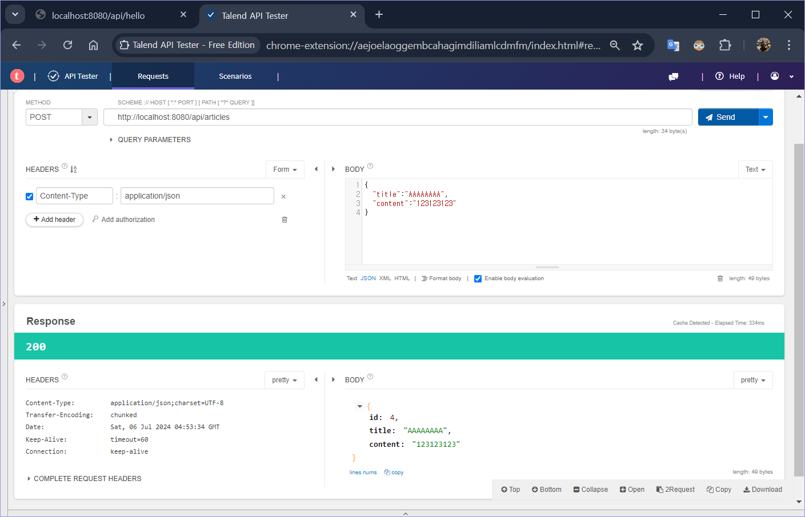Click the response BODY help icon
This screenshot has height=517, width=805.
pyautogui.click(x=370, y=377)
